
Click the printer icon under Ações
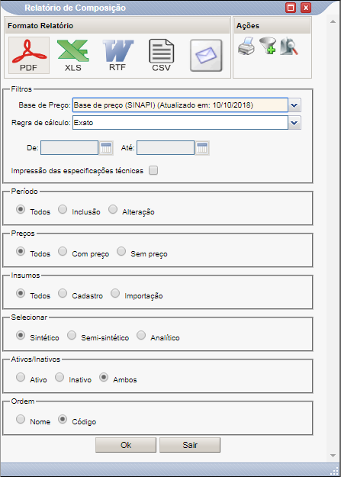(246, 47)
